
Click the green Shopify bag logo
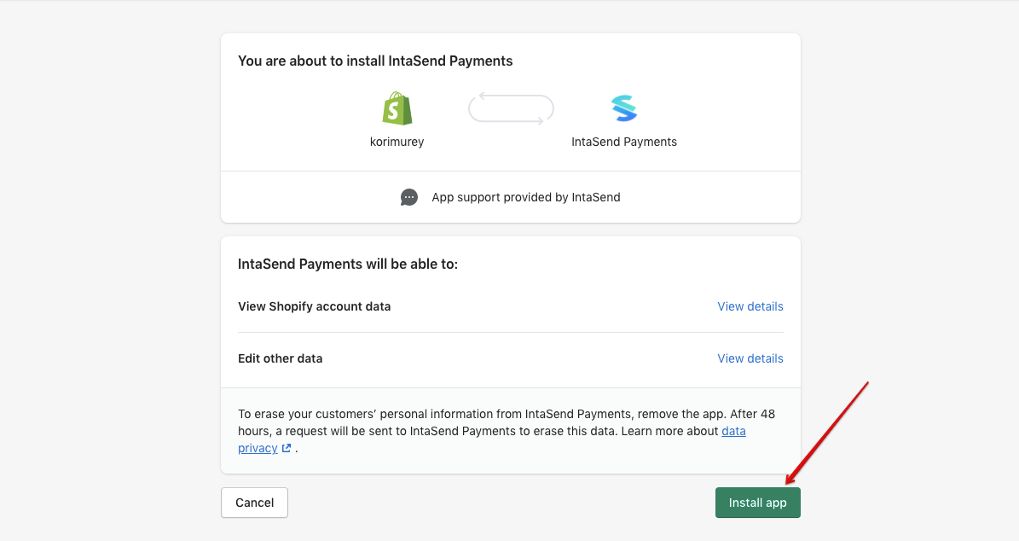click(397, 108)
